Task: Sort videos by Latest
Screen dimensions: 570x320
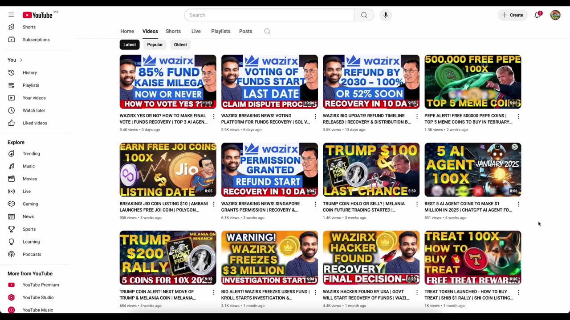Action: point(130,44)
